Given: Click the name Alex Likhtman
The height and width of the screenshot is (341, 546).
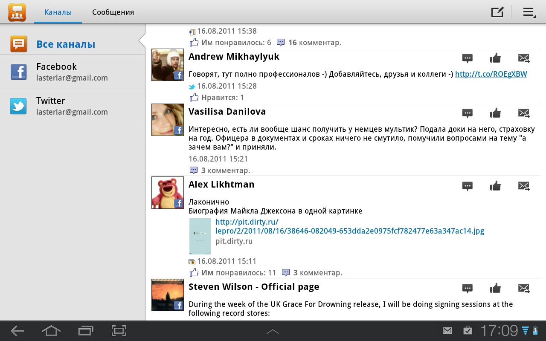Looking at the screenshot, I should (221, 185).
